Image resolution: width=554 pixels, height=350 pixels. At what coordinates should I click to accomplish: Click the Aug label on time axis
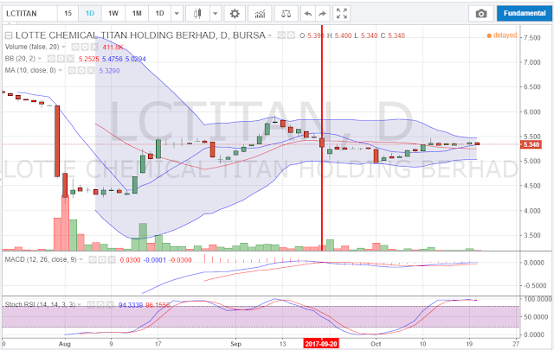(65, 344)
